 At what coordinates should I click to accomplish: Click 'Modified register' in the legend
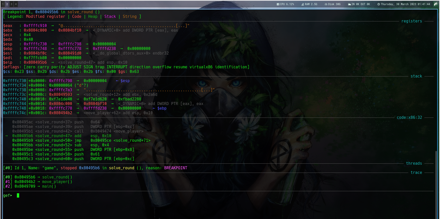click(x=46, y=17)
